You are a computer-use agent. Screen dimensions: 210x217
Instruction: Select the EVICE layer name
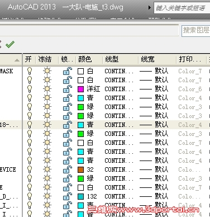pyautogui.click(x=8, y=169)
